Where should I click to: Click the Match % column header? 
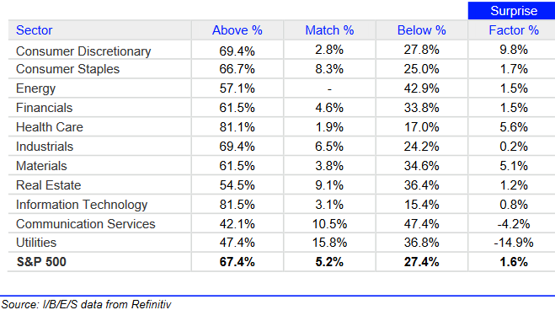click(x=329, y=30)
